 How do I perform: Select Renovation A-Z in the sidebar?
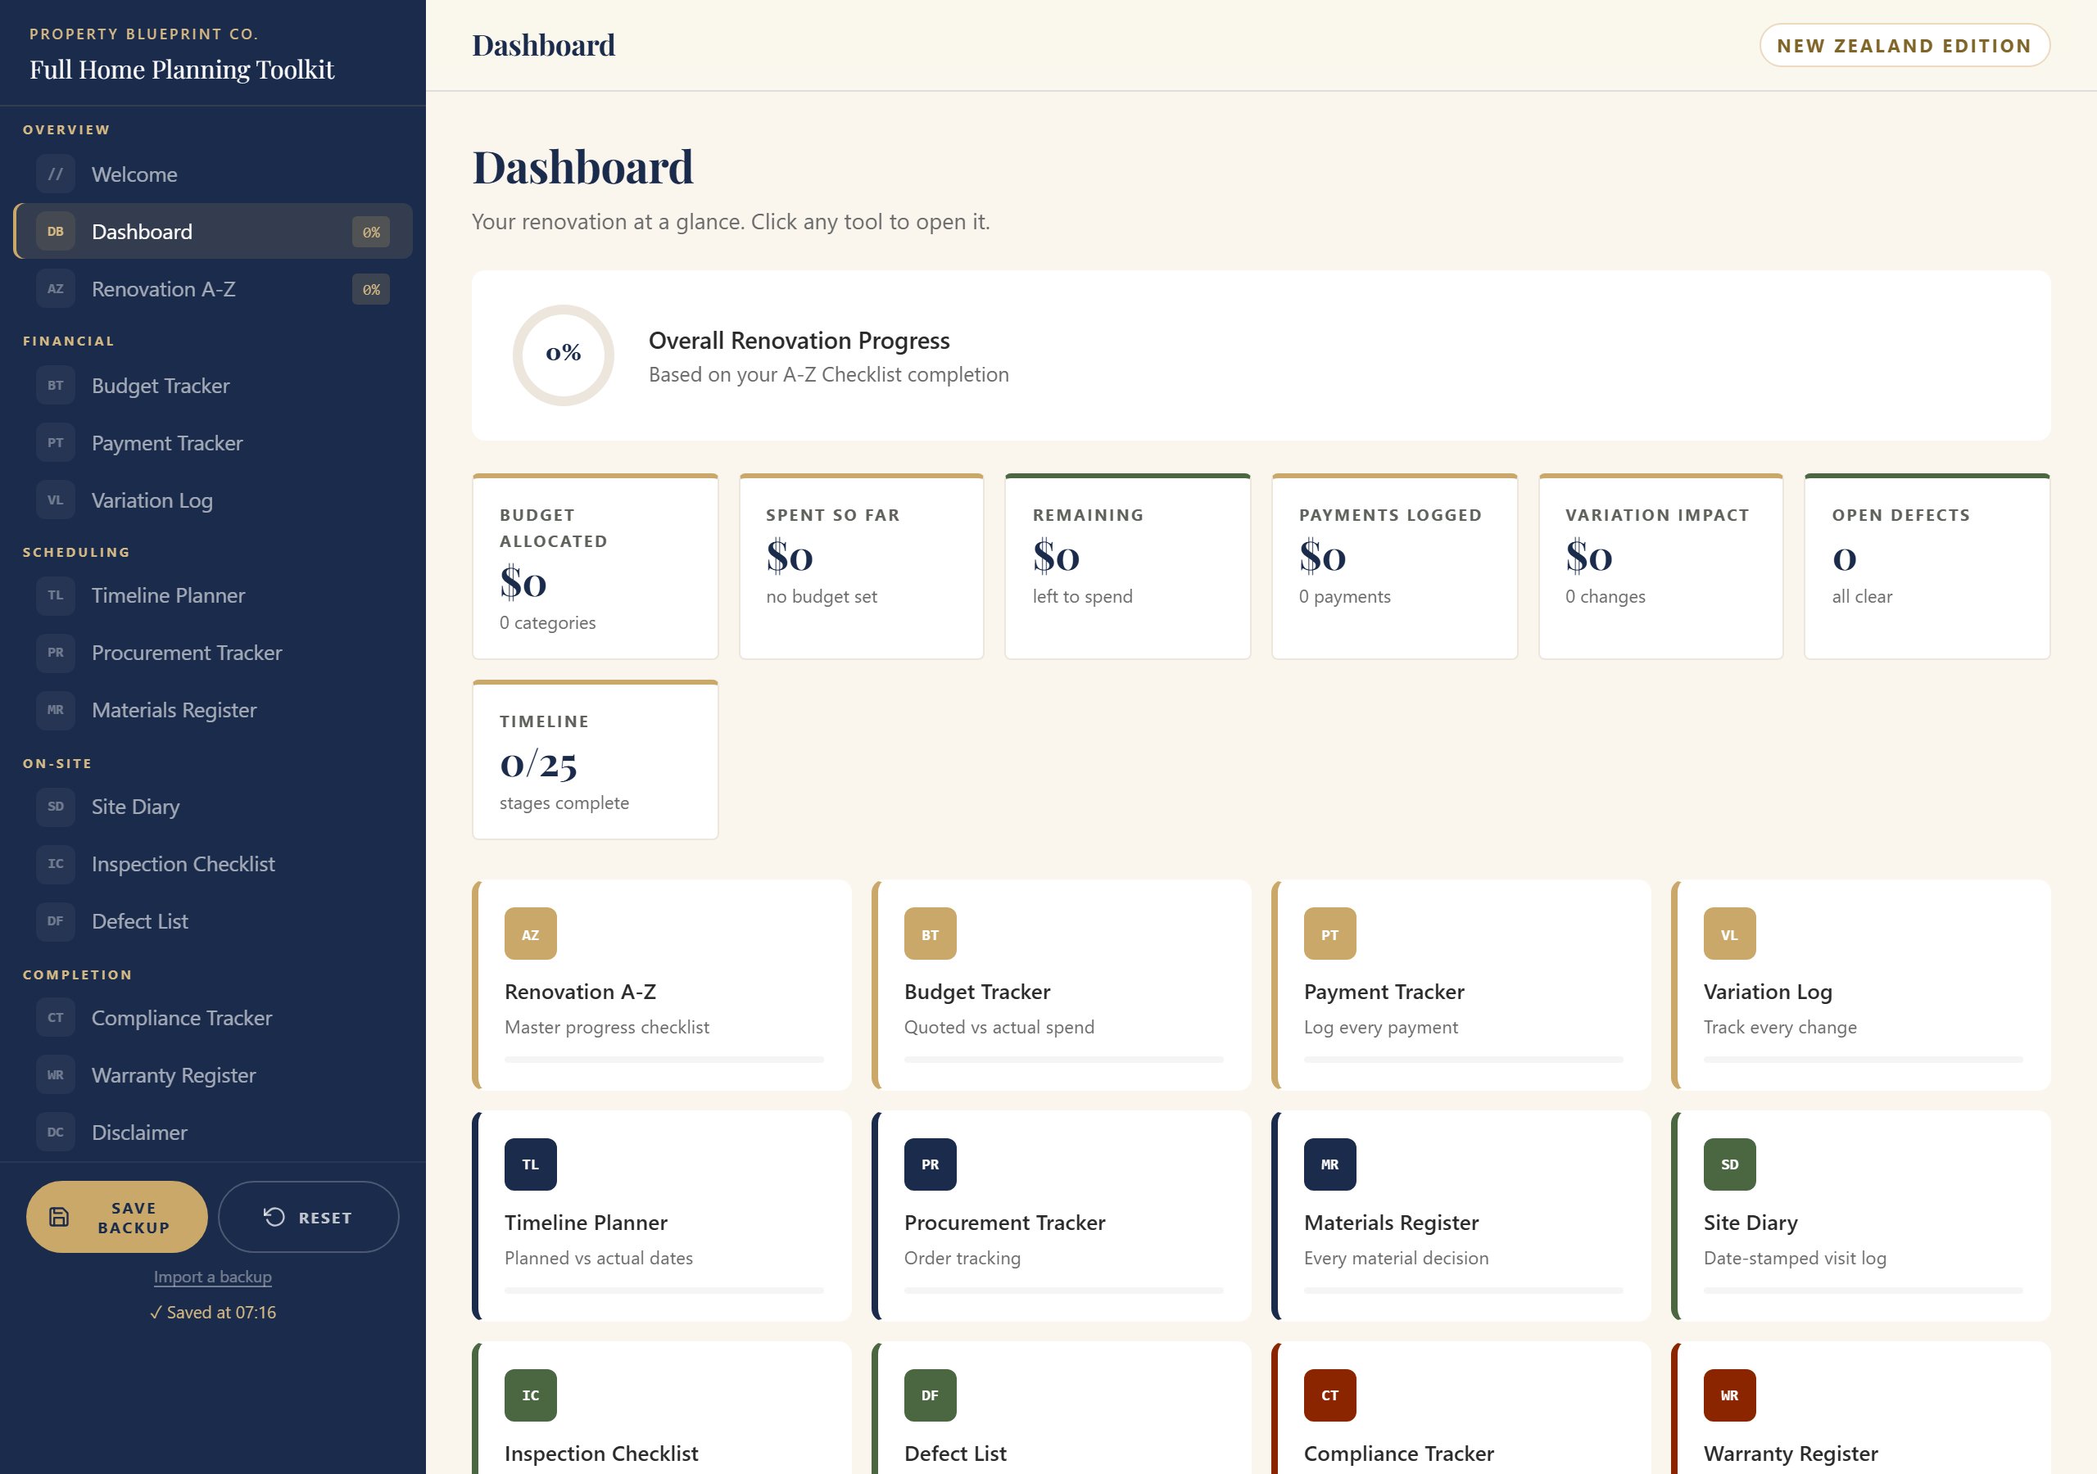click(213, 290)
